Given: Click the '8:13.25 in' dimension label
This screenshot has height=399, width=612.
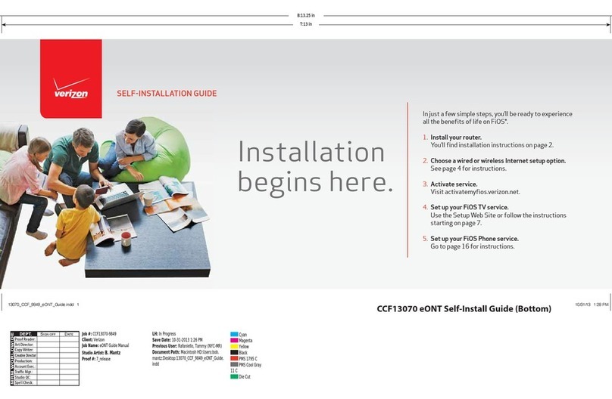Looking at the screenshot, I should point(306,16).
